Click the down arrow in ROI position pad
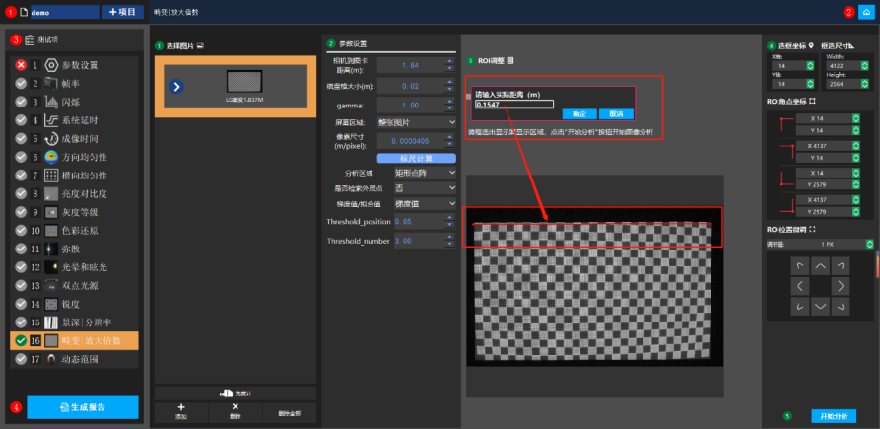The width and height of the screenshot is (880, 429). click(x=819, y=308)
